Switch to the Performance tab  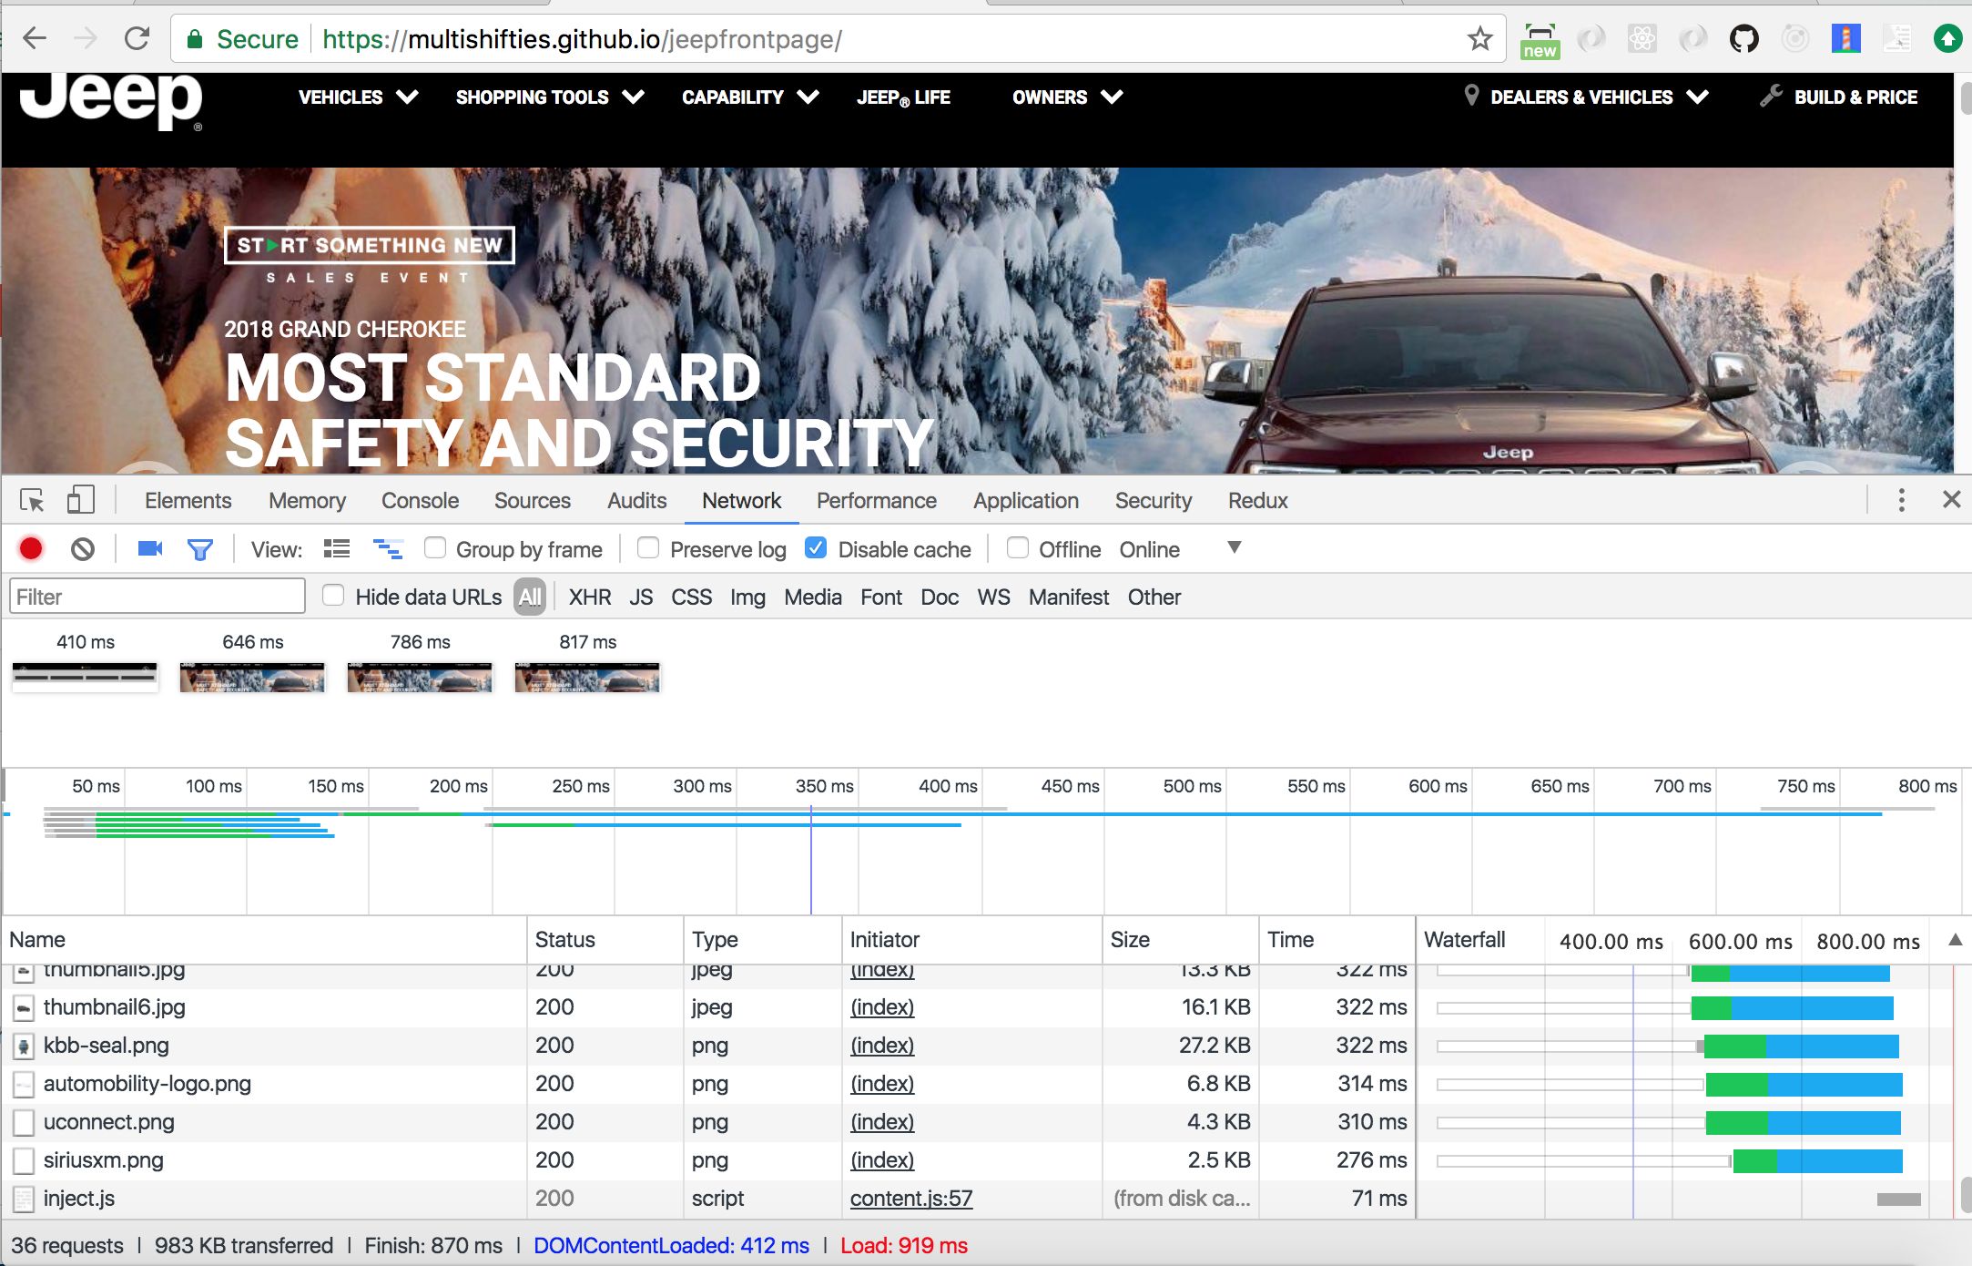[876, 500]
